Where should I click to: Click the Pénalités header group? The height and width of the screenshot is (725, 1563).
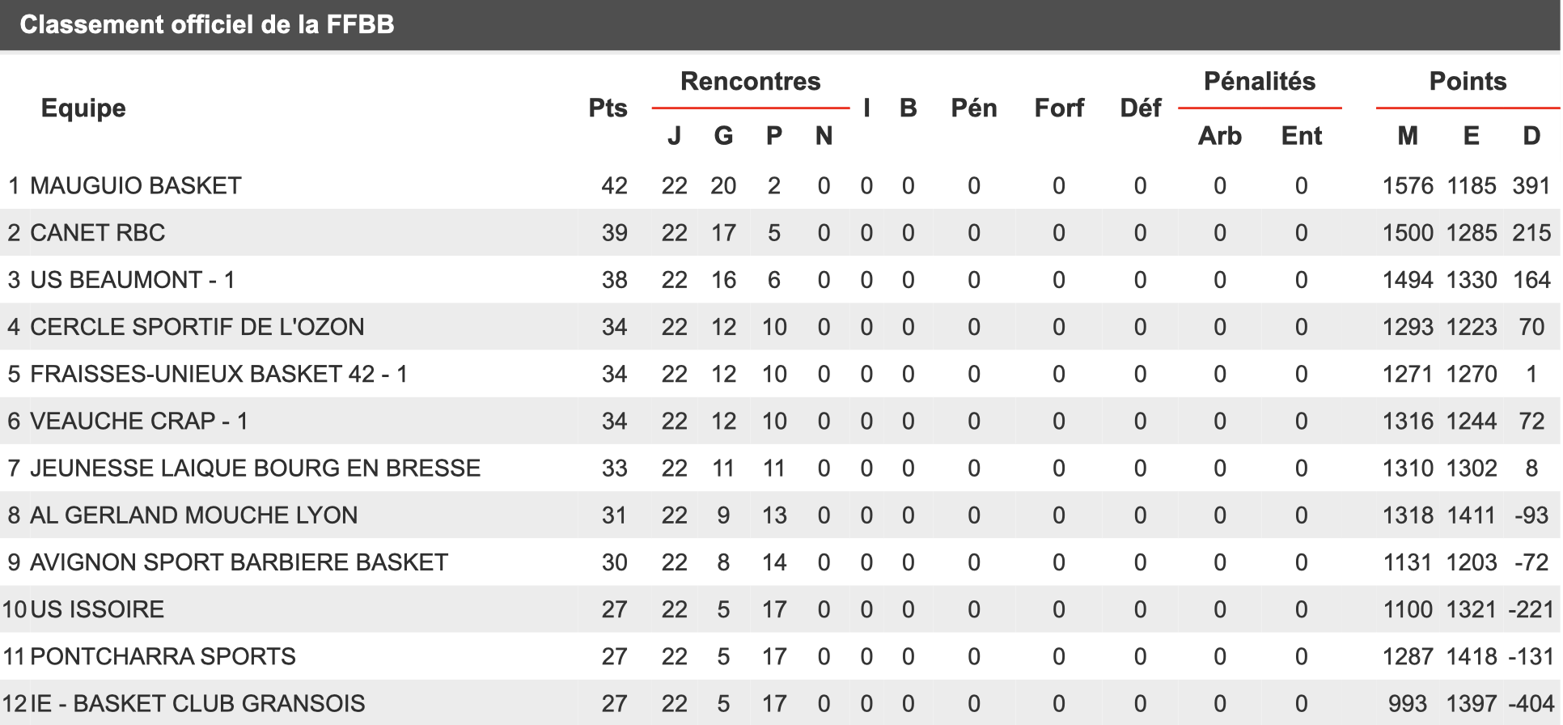tap(1260, 81)
